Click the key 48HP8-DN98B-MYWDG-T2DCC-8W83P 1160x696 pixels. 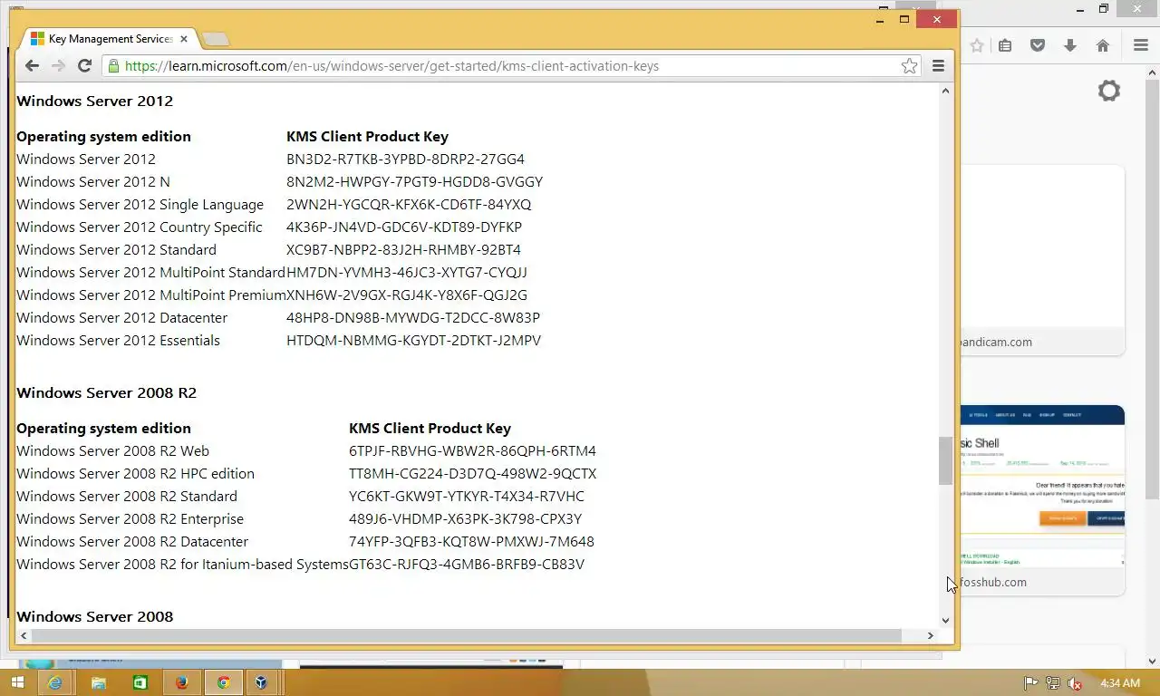tap(413, 318)
